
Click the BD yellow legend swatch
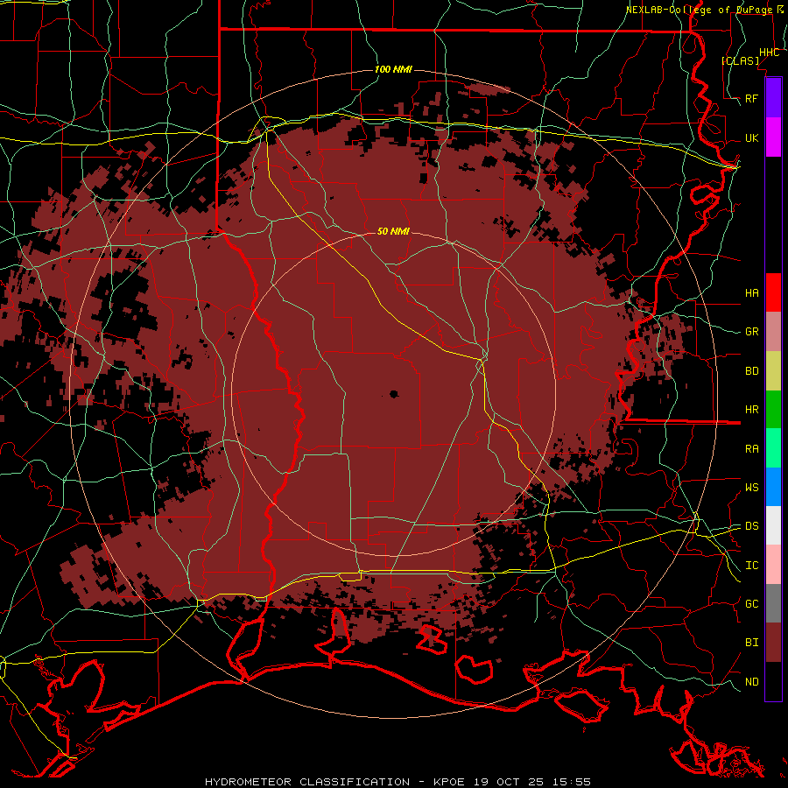773,370
